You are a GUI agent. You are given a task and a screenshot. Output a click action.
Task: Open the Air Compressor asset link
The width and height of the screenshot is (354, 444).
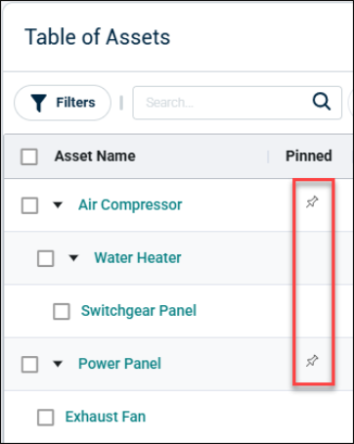click(x=130, y=205)
